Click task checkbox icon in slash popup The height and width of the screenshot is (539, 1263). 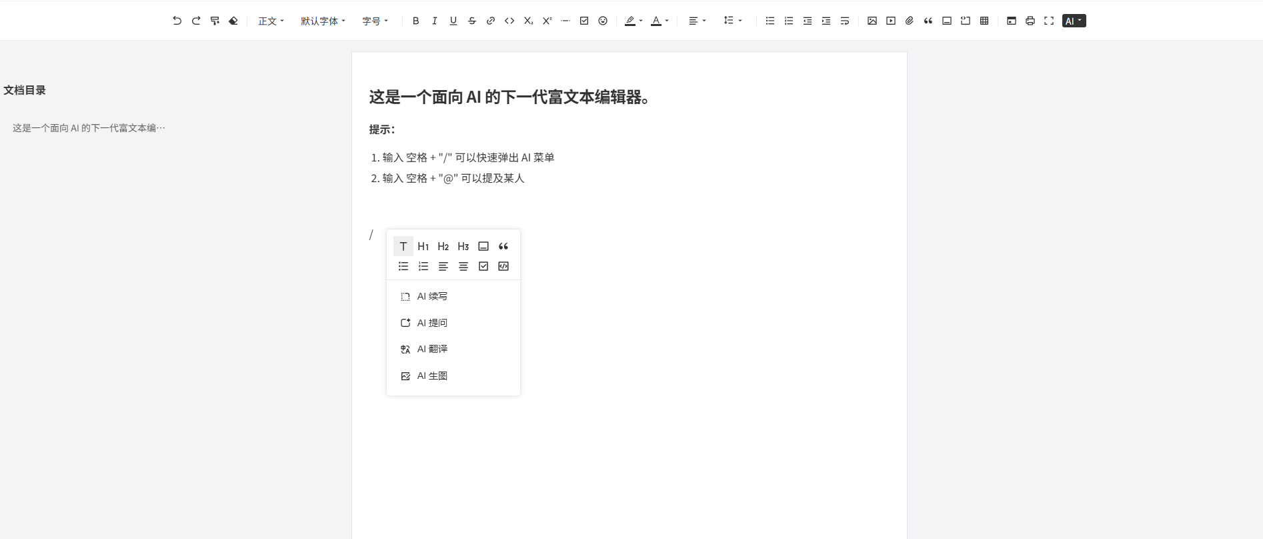[x=483, y=266]
